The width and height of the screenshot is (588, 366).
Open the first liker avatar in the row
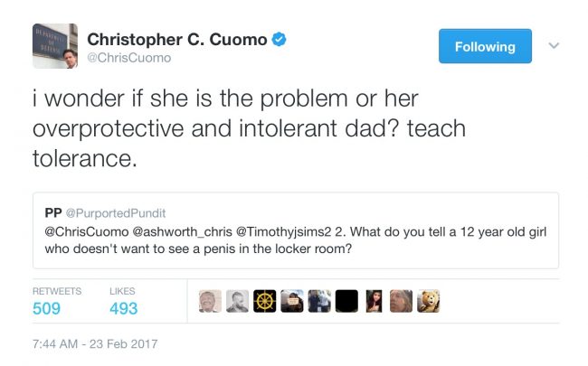click(210, 301)
